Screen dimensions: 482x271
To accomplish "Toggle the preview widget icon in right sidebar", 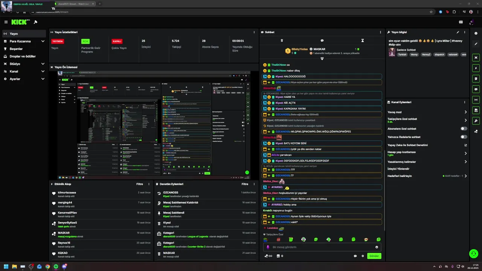I will click(x=476, y=58).
